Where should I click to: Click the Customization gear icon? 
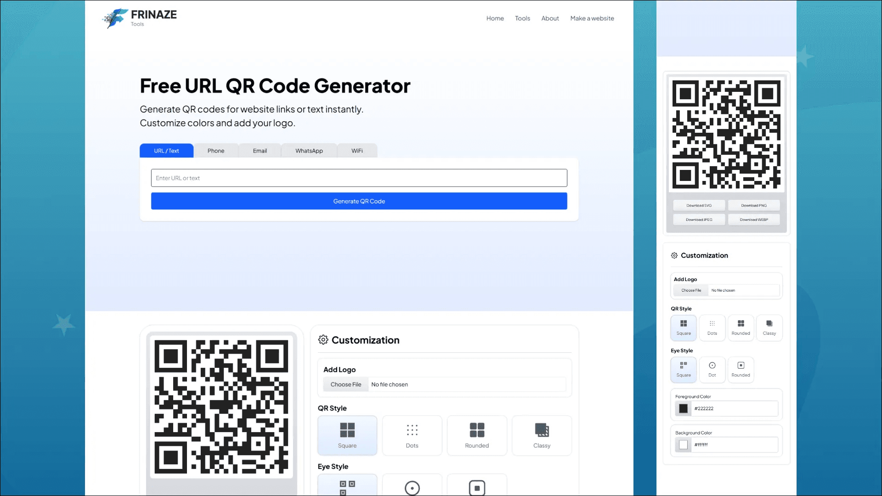click(x=323, y=339)
